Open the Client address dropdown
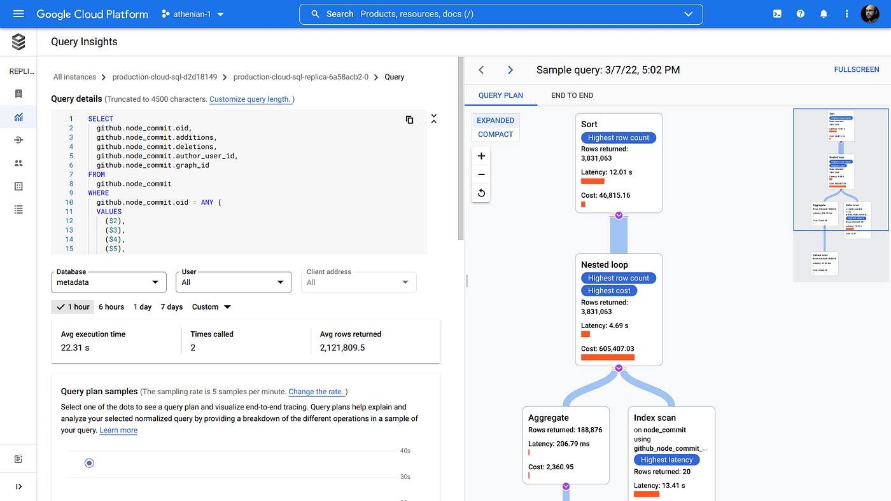 [358, 282]
